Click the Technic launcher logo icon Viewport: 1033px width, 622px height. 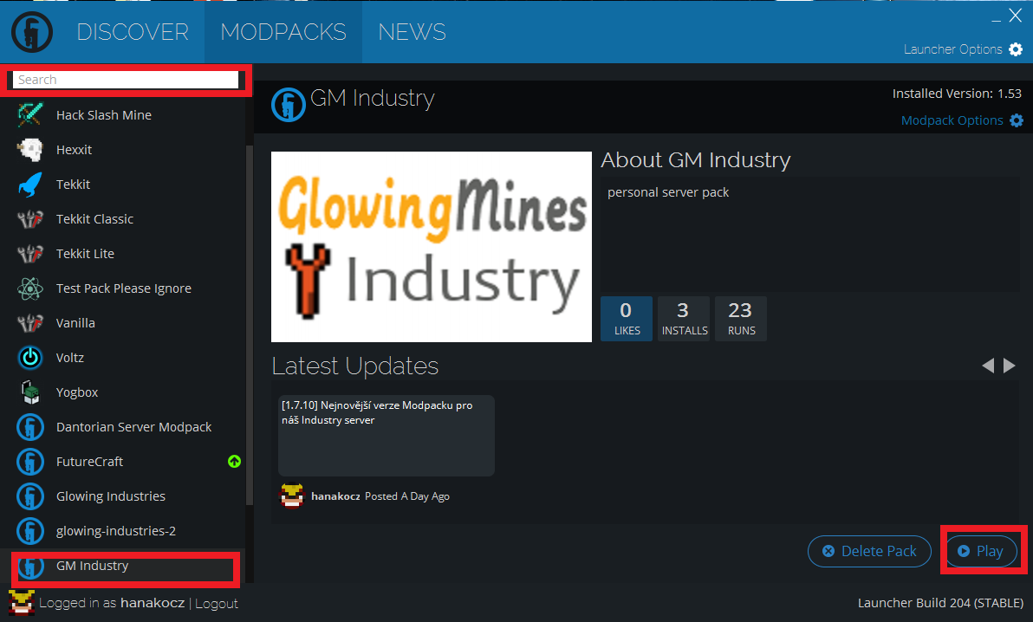tap(31, 32)
